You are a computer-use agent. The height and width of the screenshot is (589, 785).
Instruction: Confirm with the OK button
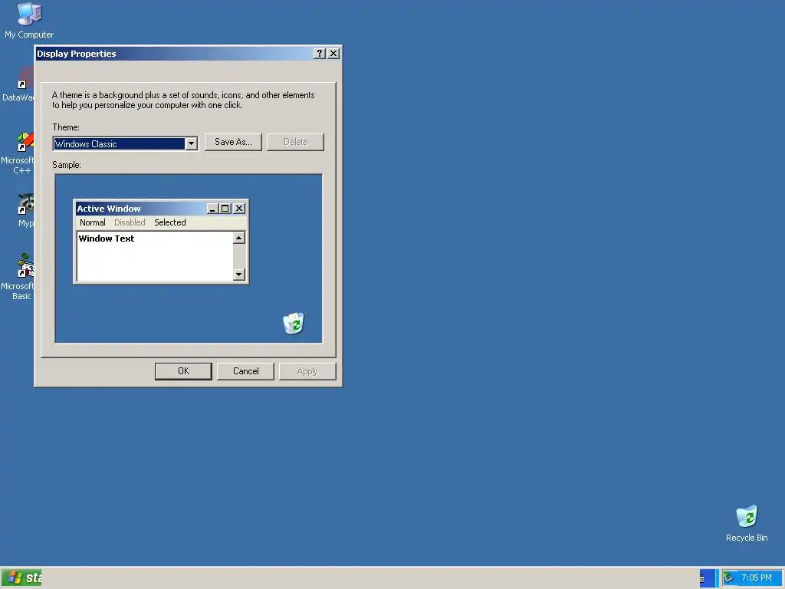click(x=183, y=371)
